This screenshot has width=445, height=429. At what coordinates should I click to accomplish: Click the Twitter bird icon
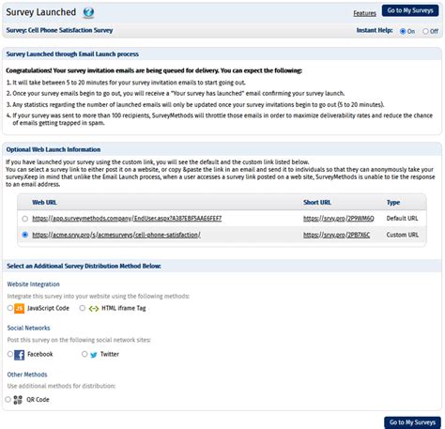point(94,355)
